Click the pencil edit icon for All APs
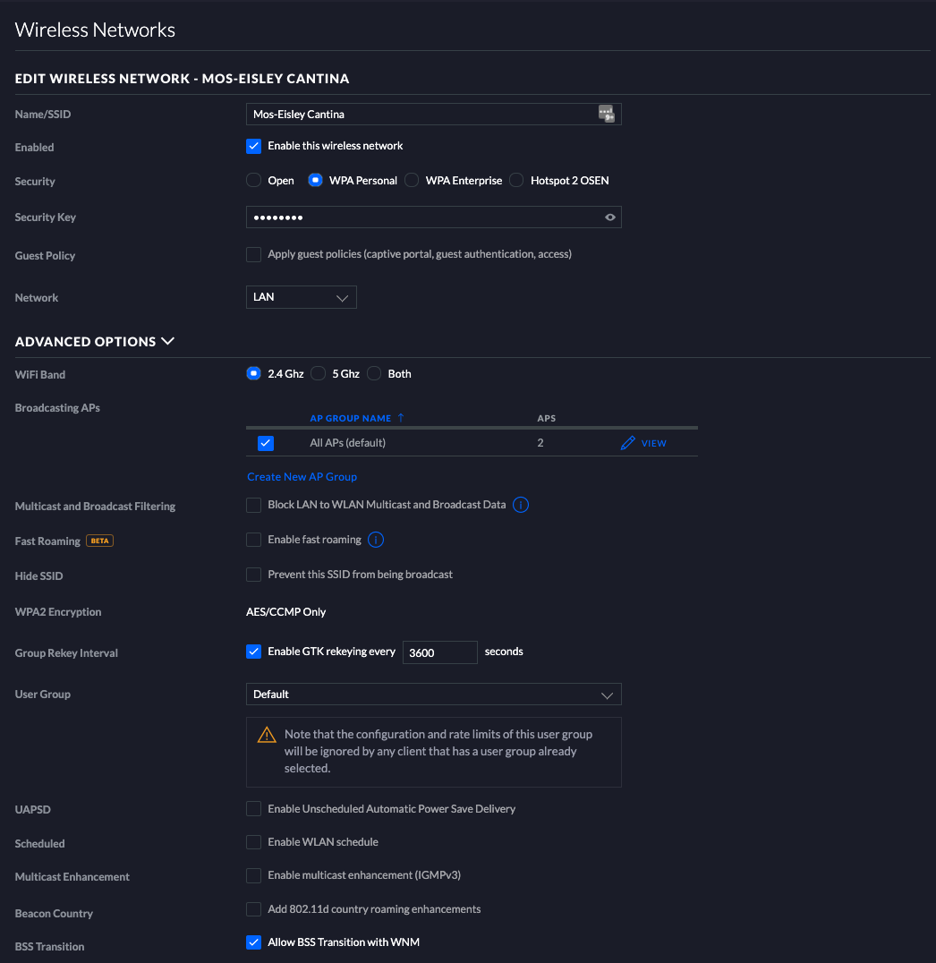936x963 pixels. tap(627, 443)
